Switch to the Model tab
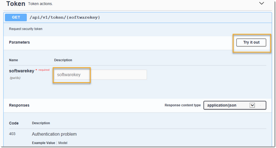Viewport: 276px width, 148px height. (x=63, y=143)
